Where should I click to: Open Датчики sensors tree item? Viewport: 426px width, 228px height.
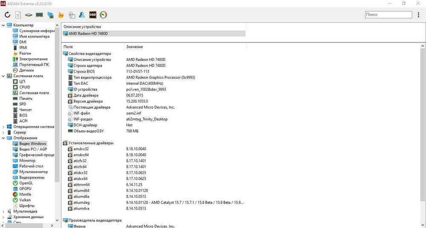(x=23, y=70)
